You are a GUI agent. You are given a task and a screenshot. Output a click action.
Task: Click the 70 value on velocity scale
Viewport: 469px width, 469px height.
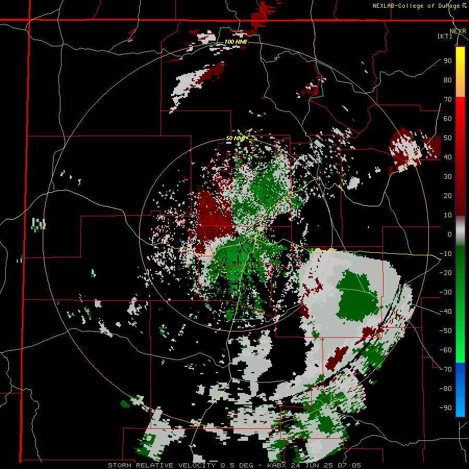point(448,100)
